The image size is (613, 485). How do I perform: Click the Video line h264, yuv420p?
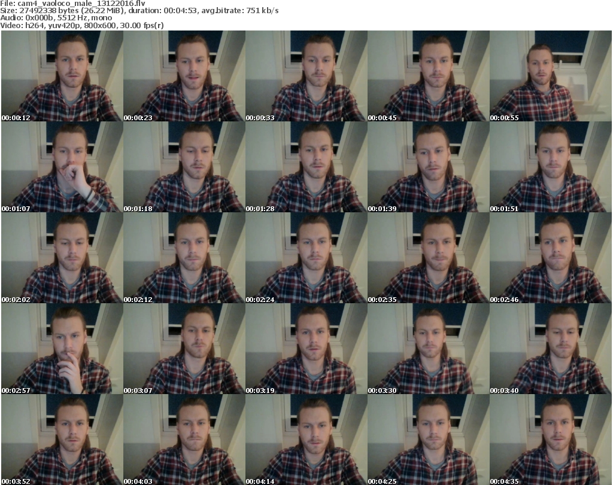(52, 26)
